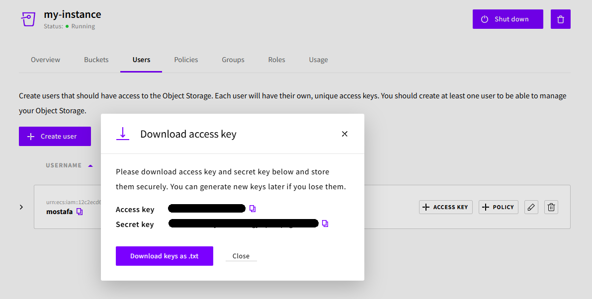Image resolution: width=592 pixels, height=299 pixels.
Task: Open the edit pencil for user mostafa
Action: 531,207
